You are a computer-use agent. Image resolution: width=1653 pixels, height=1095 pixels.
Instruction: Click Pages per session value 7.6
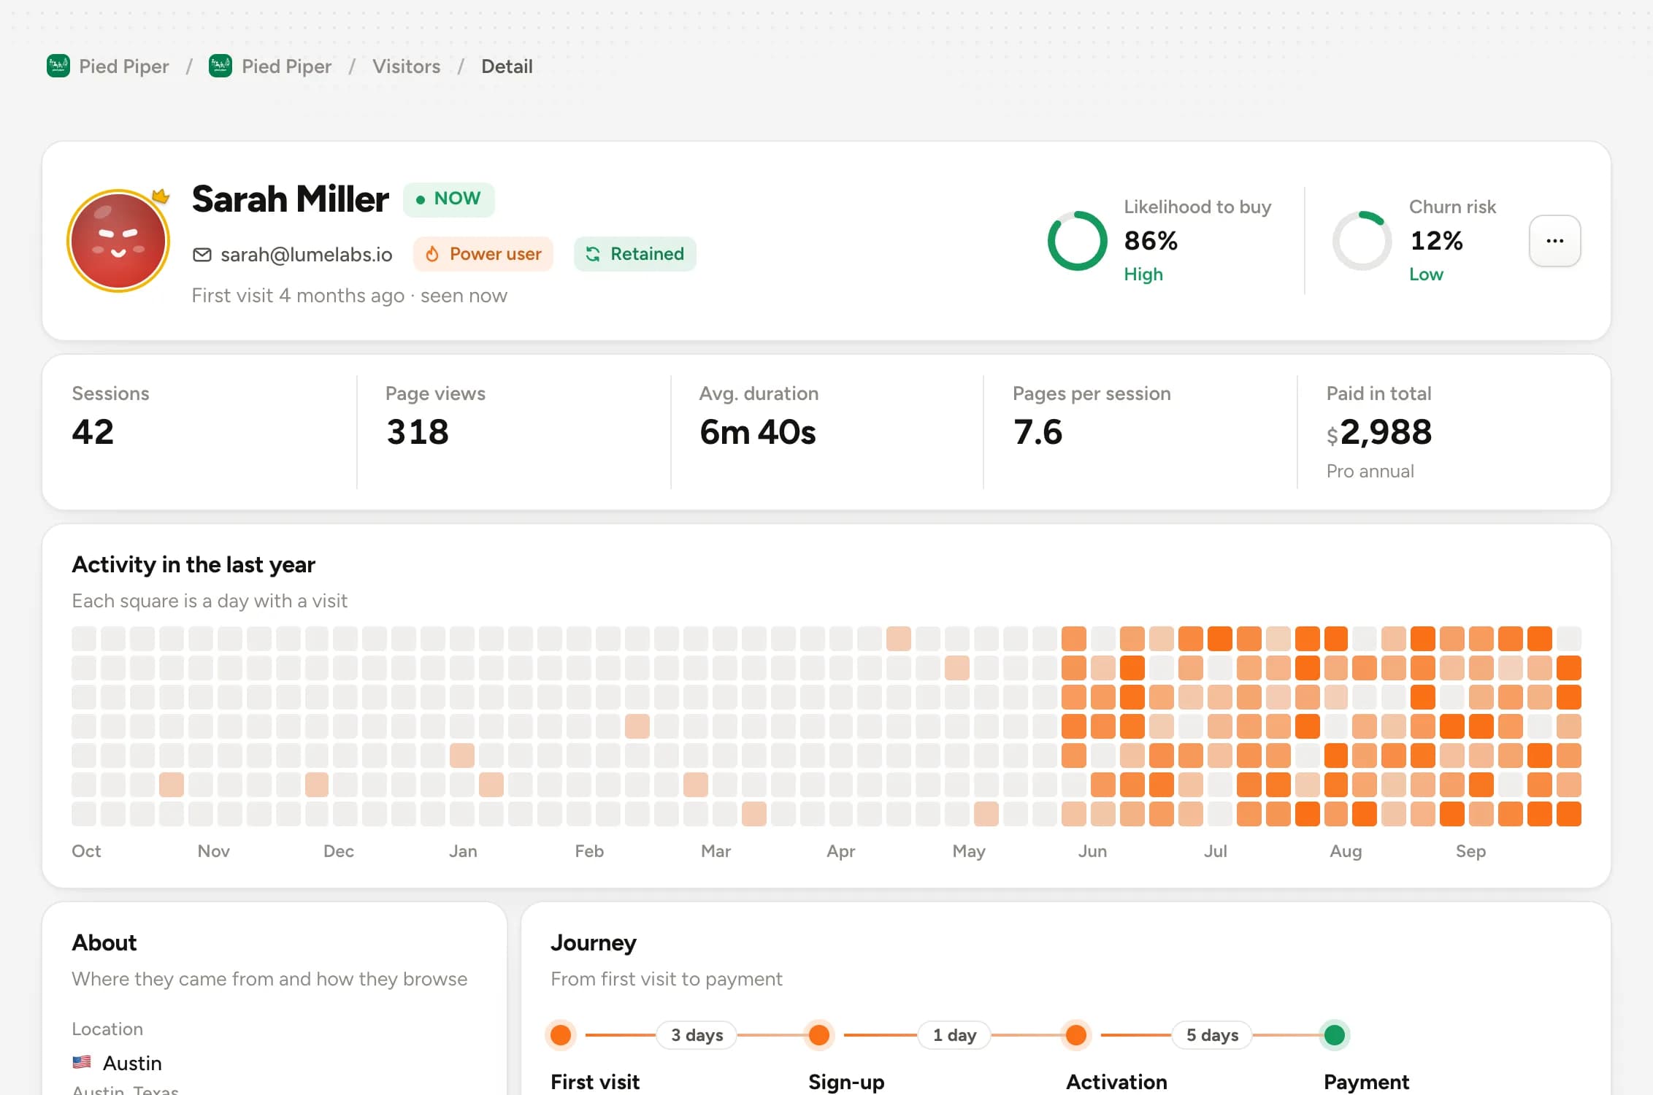(x=1038, y=432)
